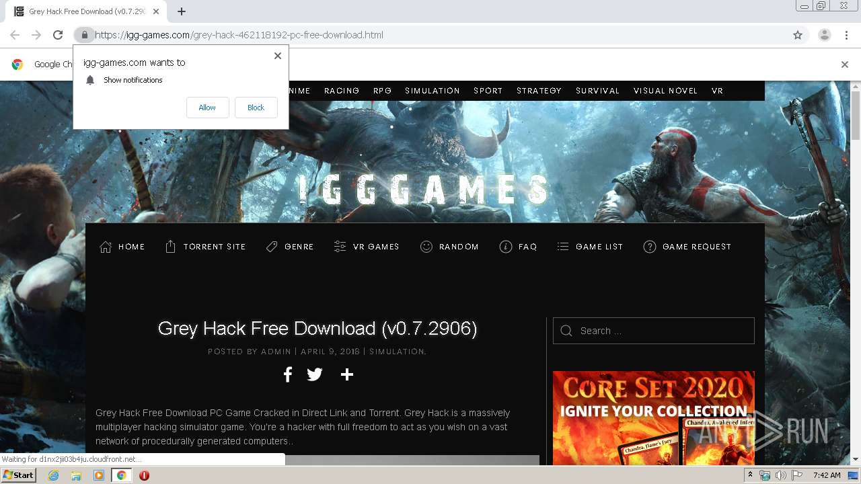Launch Internet Explorer from taskbar
861x484 pixels.
coord(53,475)
